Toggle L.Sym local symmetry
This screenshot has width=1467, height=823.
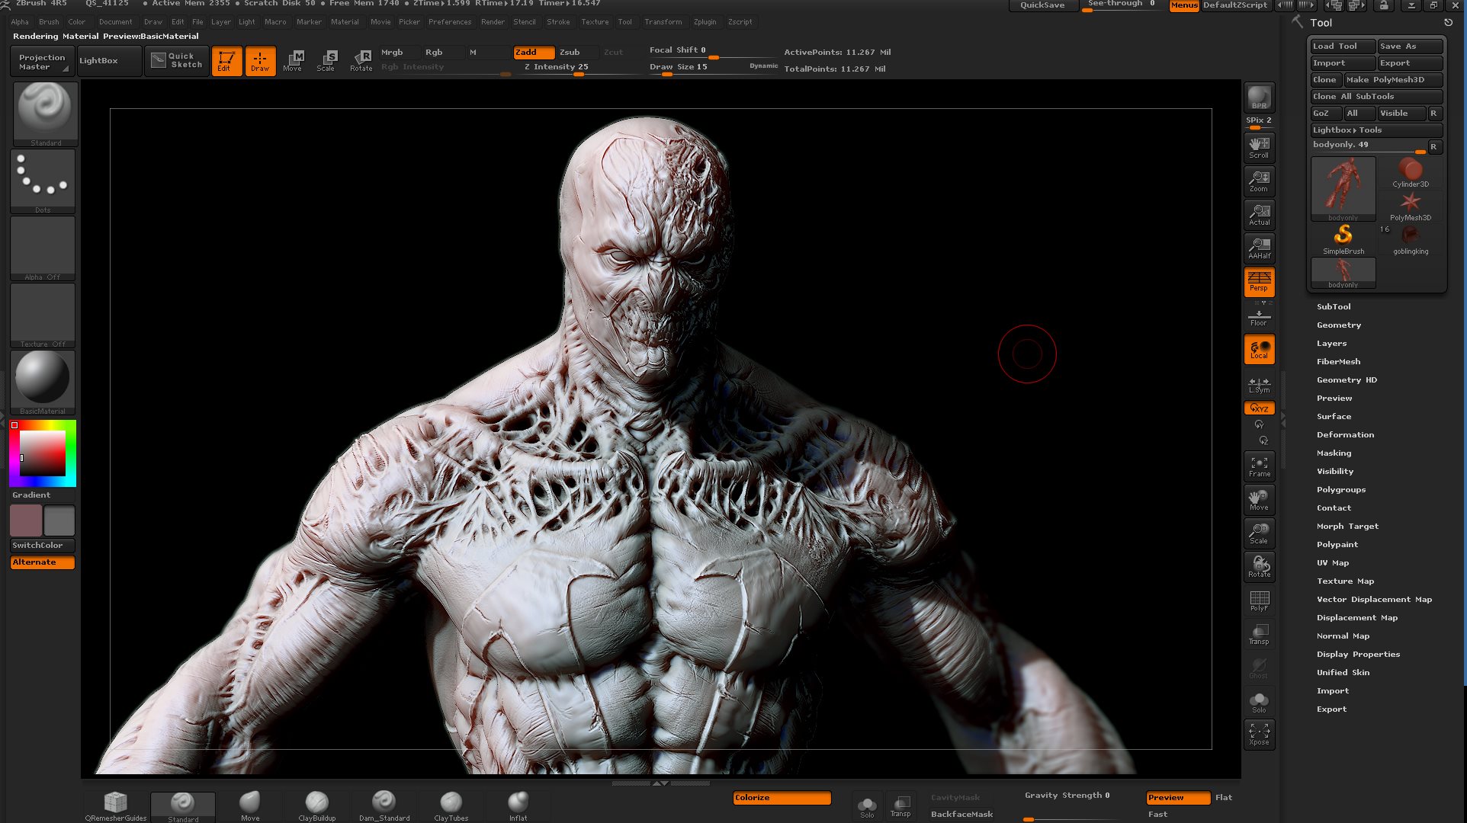click(x=1259, y=385)
